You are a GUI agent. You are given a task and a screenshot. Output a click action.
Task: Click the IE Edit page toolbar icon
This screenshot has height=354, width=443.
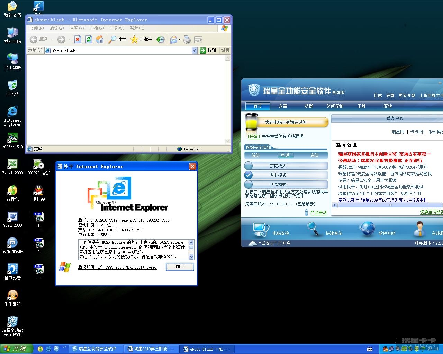tap(198, 39)
